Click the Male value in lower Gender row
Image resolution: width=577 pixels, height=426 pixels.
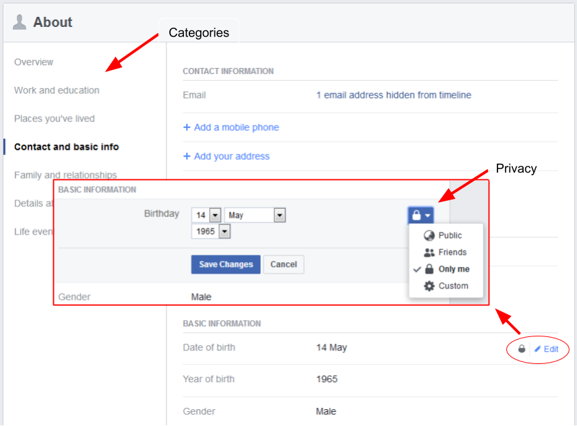(x=326, y=411)
